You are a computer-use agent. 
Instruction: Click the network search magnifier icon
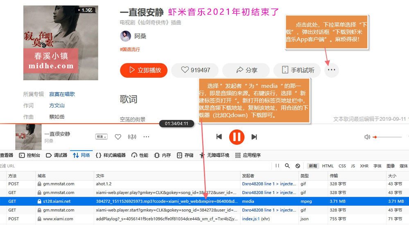click(287, 166)
